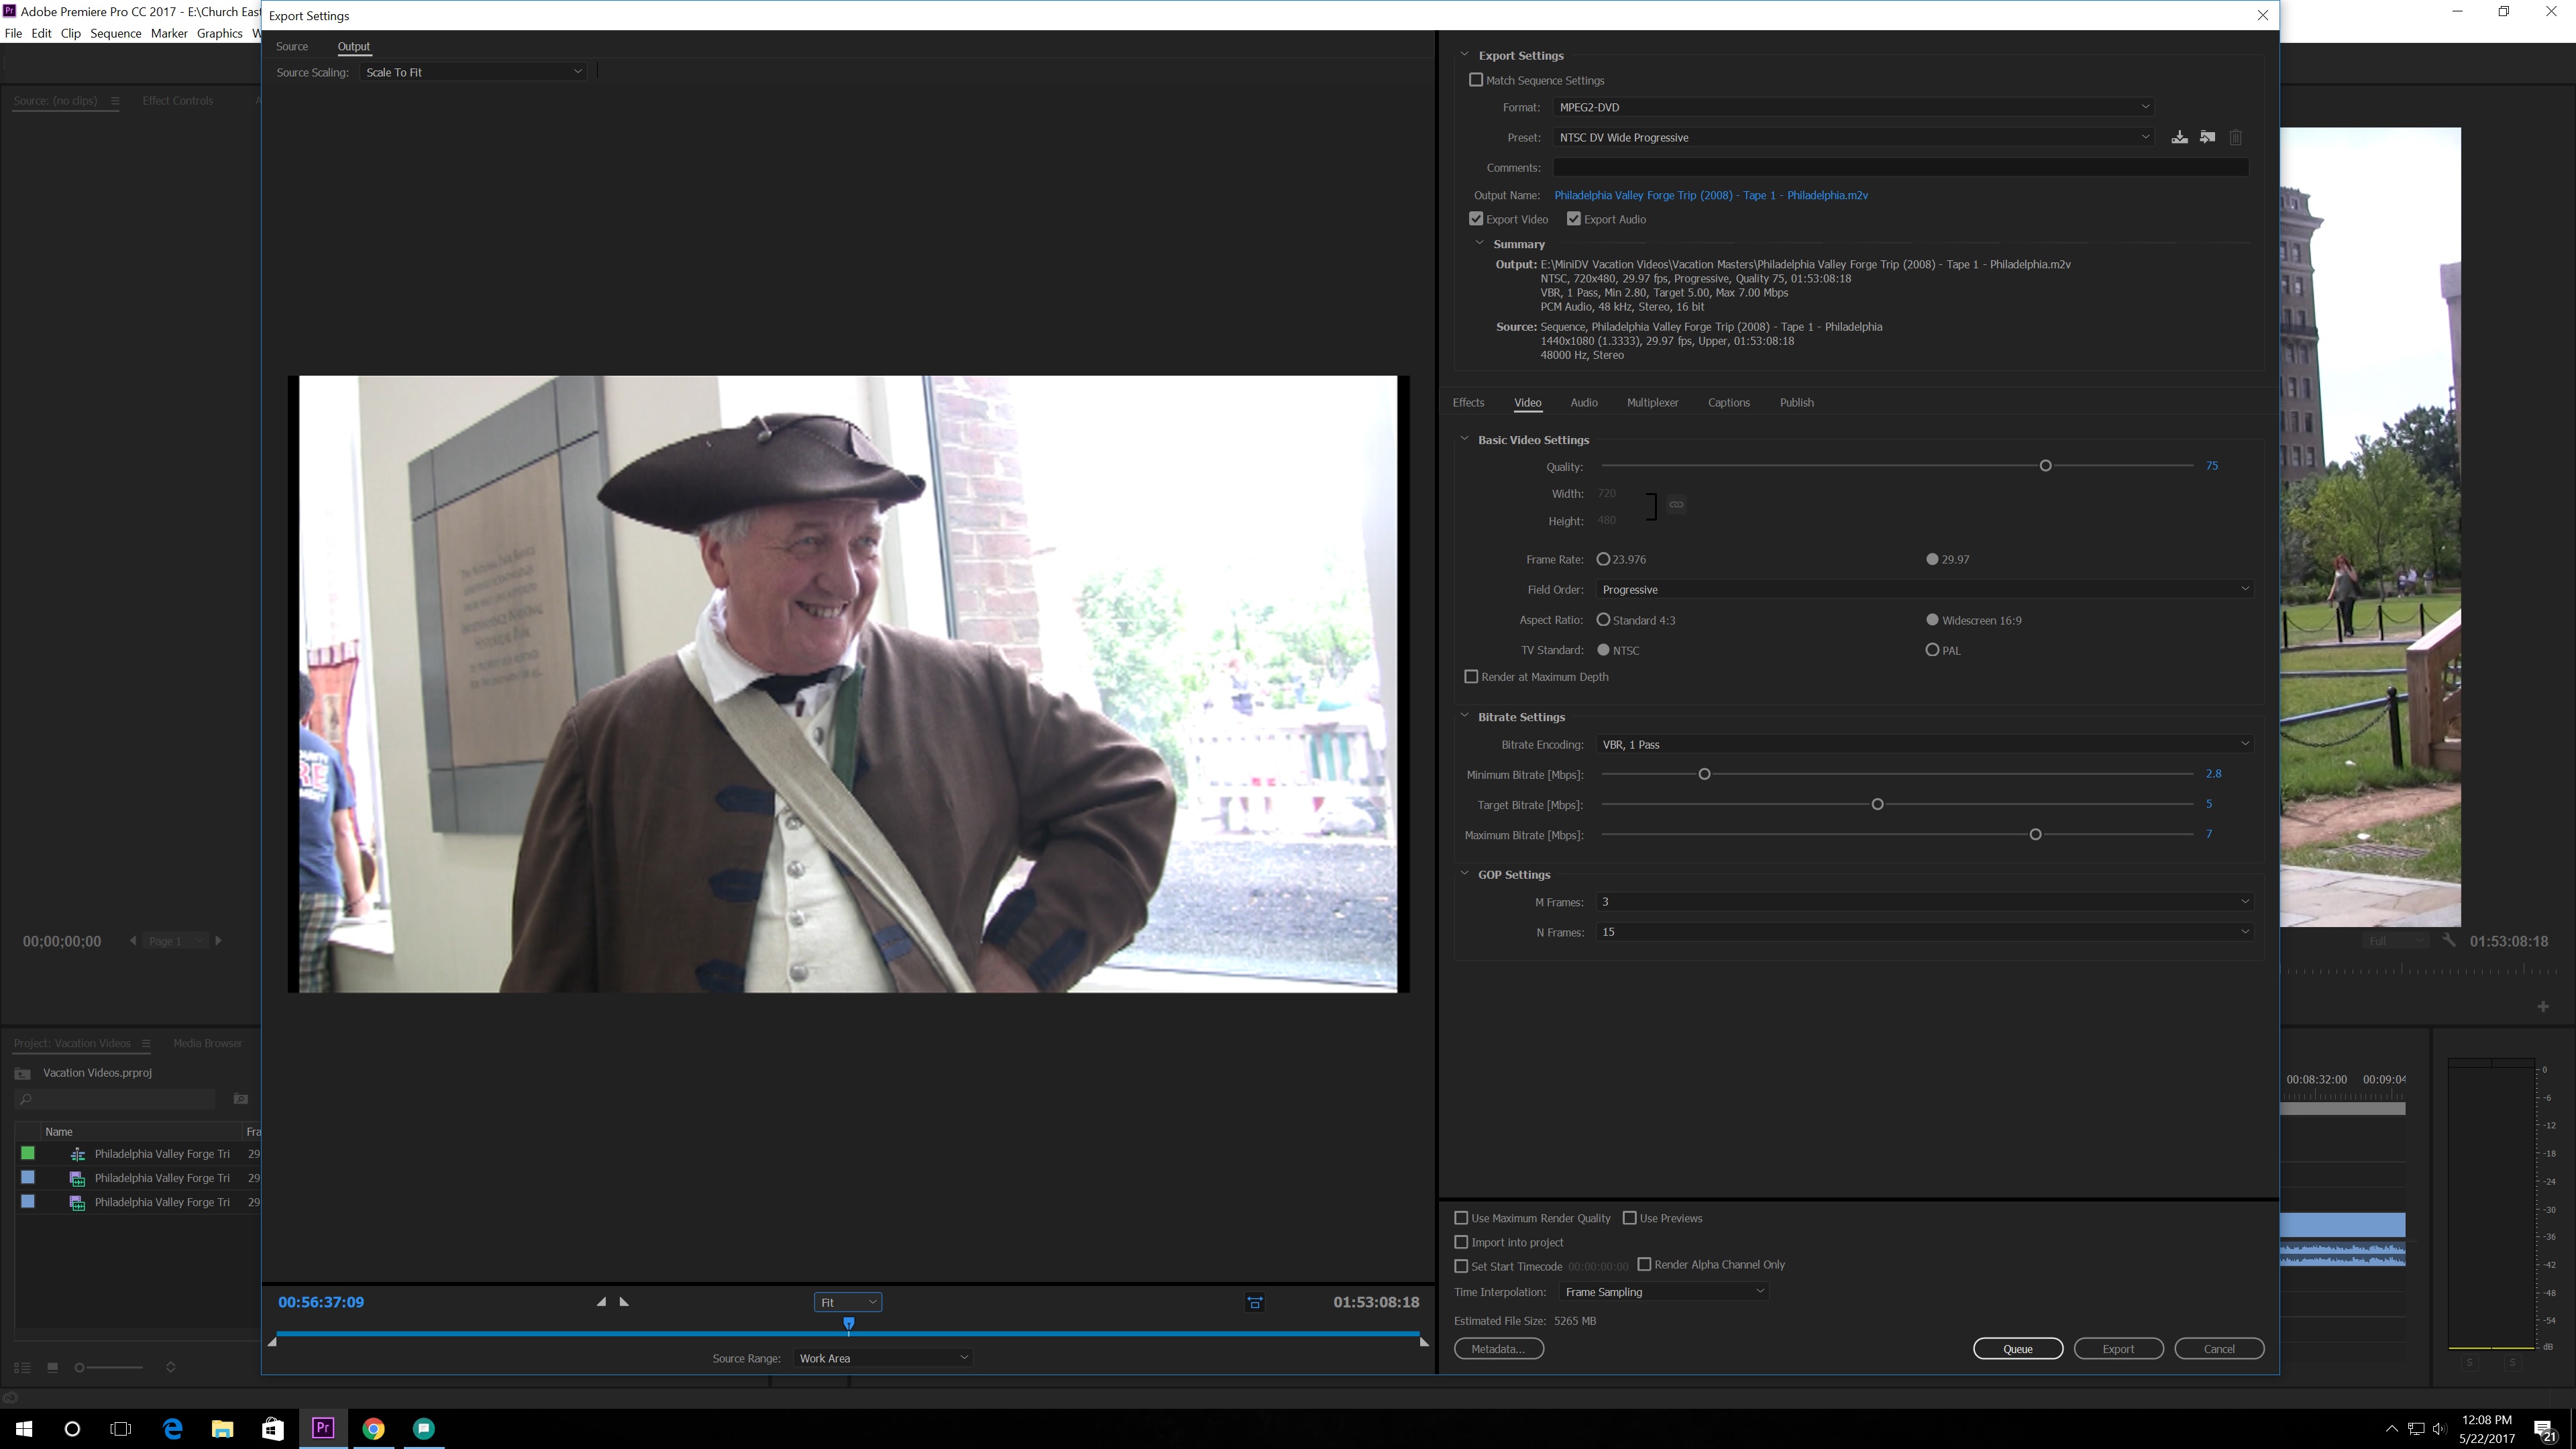2576x1449 pixels.
Task: Open Start menu on taskbar
Action: 24,1429
